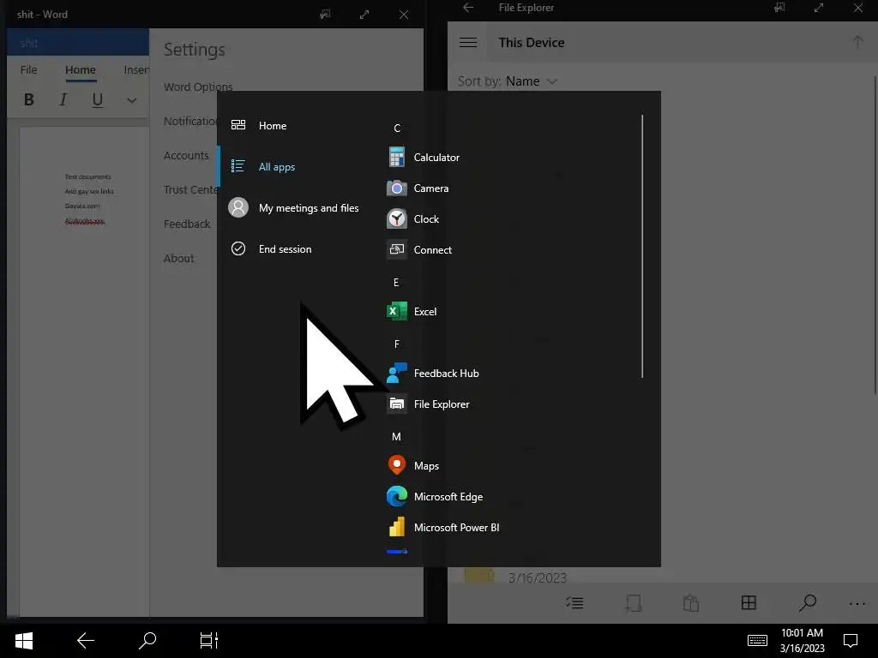Jump to letter F app group
Image resolution: width=878 pixels, height=658 pixels.
[396, 344]
